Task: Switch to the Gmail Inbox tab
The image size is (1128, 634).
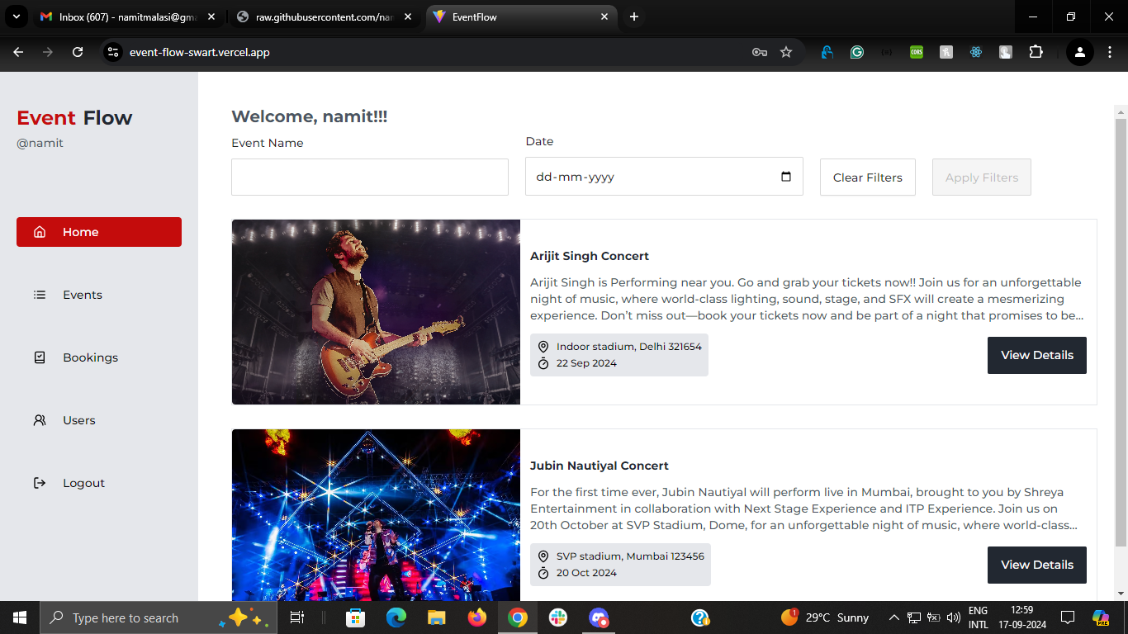Action: (x=128, y=17)
